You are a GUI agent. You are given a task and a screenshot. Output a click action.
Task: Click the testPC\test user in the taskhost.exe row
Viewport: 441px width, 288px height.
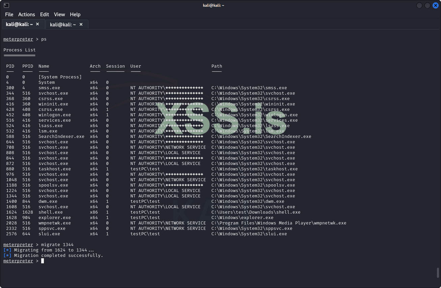[145, 169]
